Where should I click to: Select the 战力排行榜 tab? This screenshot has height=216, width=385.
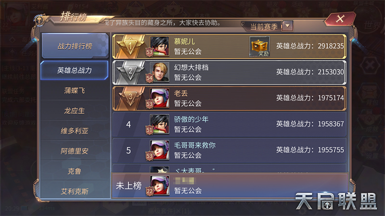coord(75,46)
